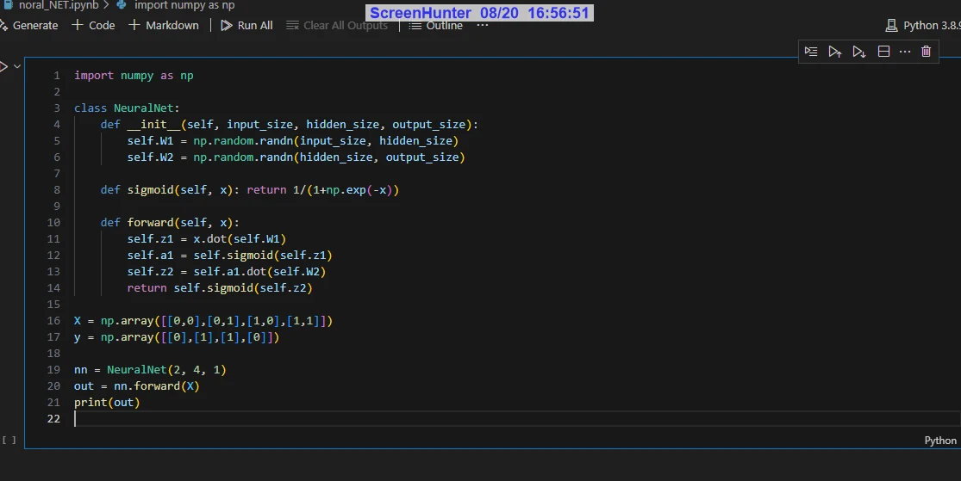The width and height of the screenshot is (961, 481).
Task: Open the cell toolbar's More Actions ellipsis
Action: pyautogui.click(x=905, y=52)
